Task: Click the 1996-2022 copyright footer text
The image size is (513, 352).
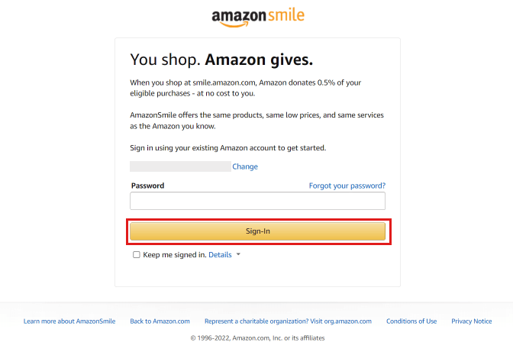Action: coord(257,338)
